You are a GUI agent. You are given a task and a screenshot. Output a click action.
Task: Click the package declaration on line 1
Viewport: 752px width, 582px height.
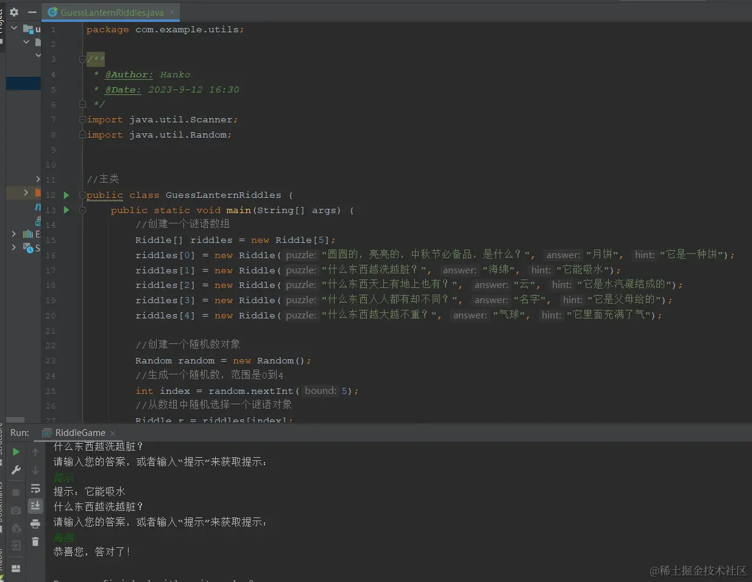tap(165, 29)
